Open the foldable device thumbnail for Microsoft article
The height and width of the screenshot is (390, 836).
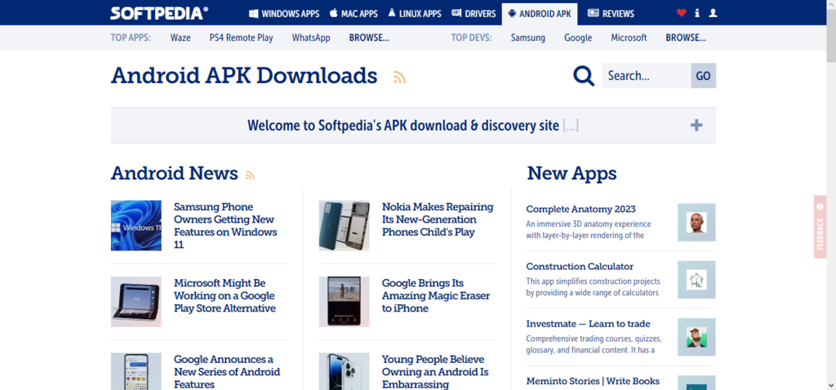pos(136,302)
